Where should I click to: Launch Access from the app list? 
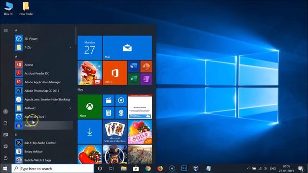pyautogui.click(x=44, y=64)
